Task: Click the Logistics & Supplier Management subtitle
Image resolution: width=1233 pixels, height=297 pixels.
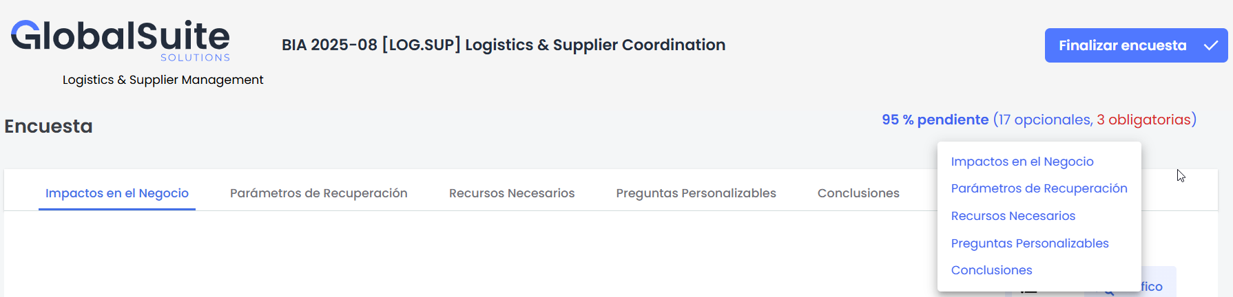Action: 163,80
